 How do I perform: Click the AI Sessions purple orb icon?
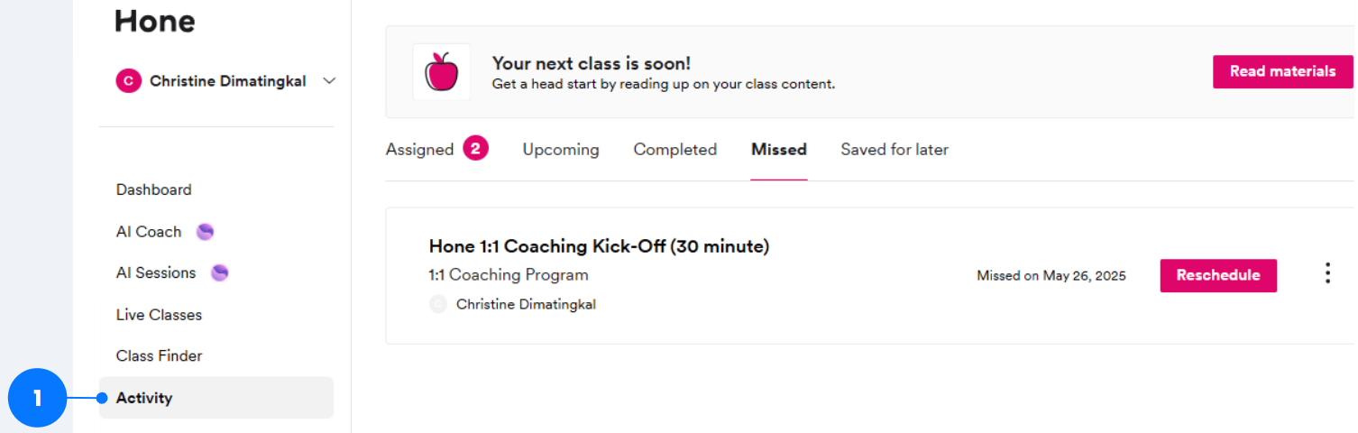(x=219, y=272)
